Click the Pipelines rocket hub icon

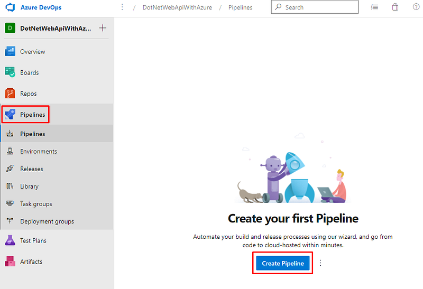tap(10, 114)
